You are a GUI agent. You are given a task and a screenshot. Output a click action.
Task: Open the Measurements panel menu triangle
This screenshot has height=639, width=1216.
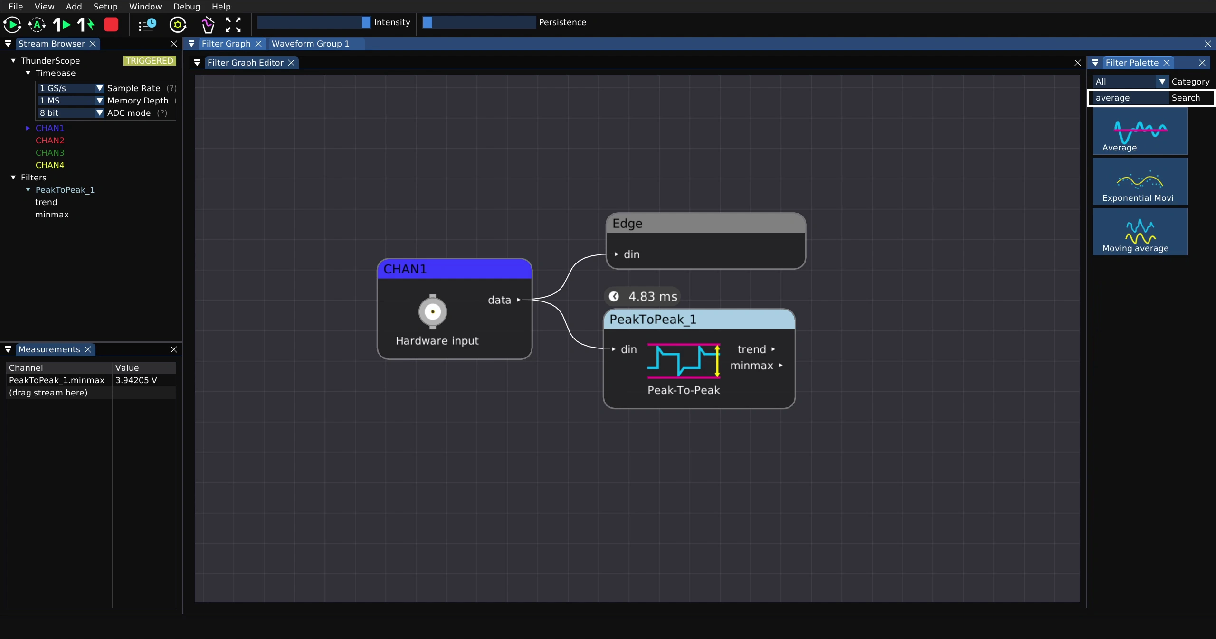click(8, 349)
